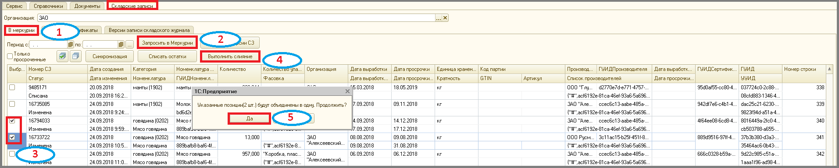Click 'Коробка, плас...' packaging cell
This screenshot has height=168, width=839.
coord(283,154)
